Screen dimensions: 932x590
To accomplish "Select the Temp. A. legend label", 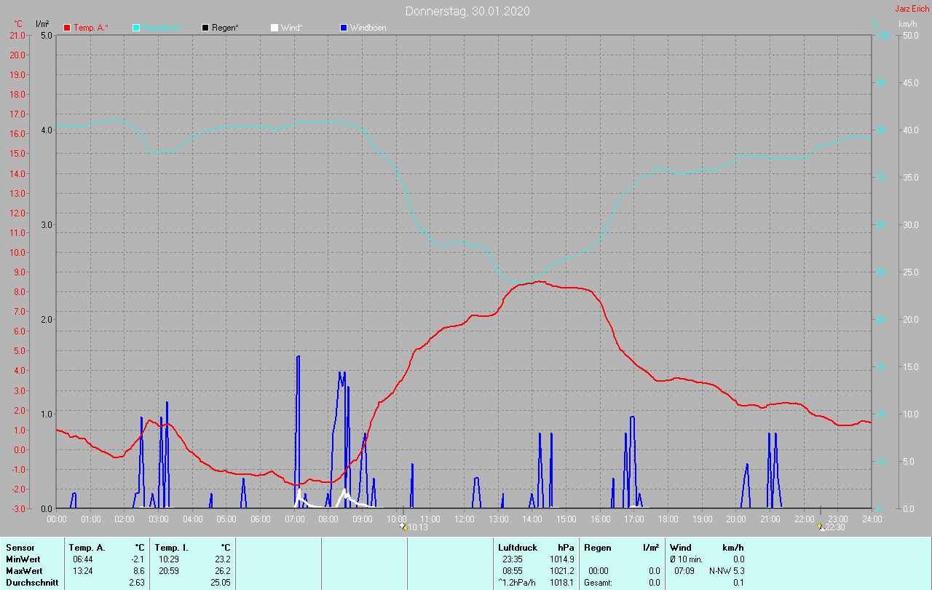I will click(x=91, y=28).
